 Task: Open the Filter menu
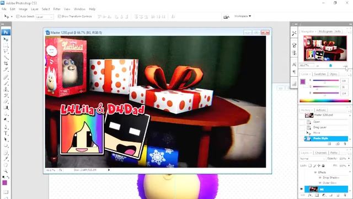(57, 9)
